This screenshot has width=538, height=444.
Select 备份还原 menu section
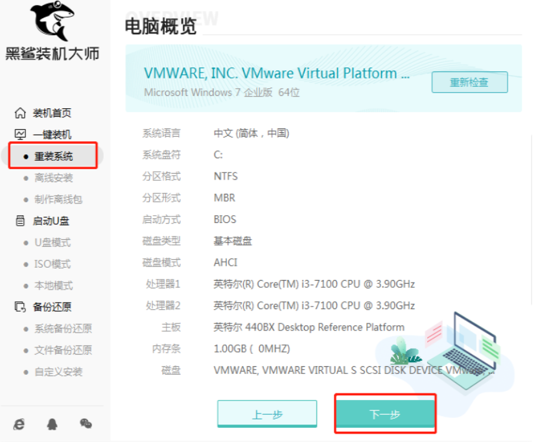(x=52, y=307)
